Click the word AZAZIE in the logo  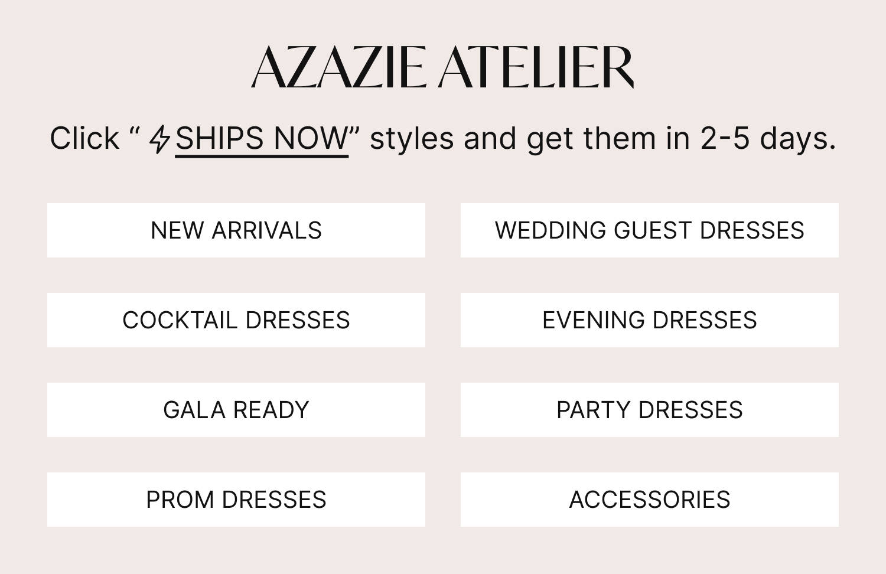point(338,67)
